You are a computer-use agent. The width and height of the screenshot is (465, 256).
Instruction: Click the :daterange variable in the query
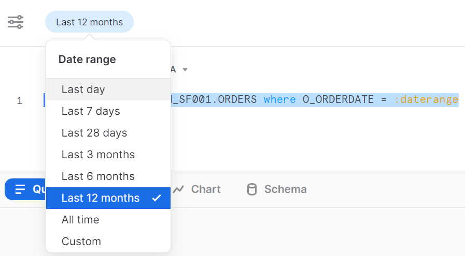(x=426, y=100)
